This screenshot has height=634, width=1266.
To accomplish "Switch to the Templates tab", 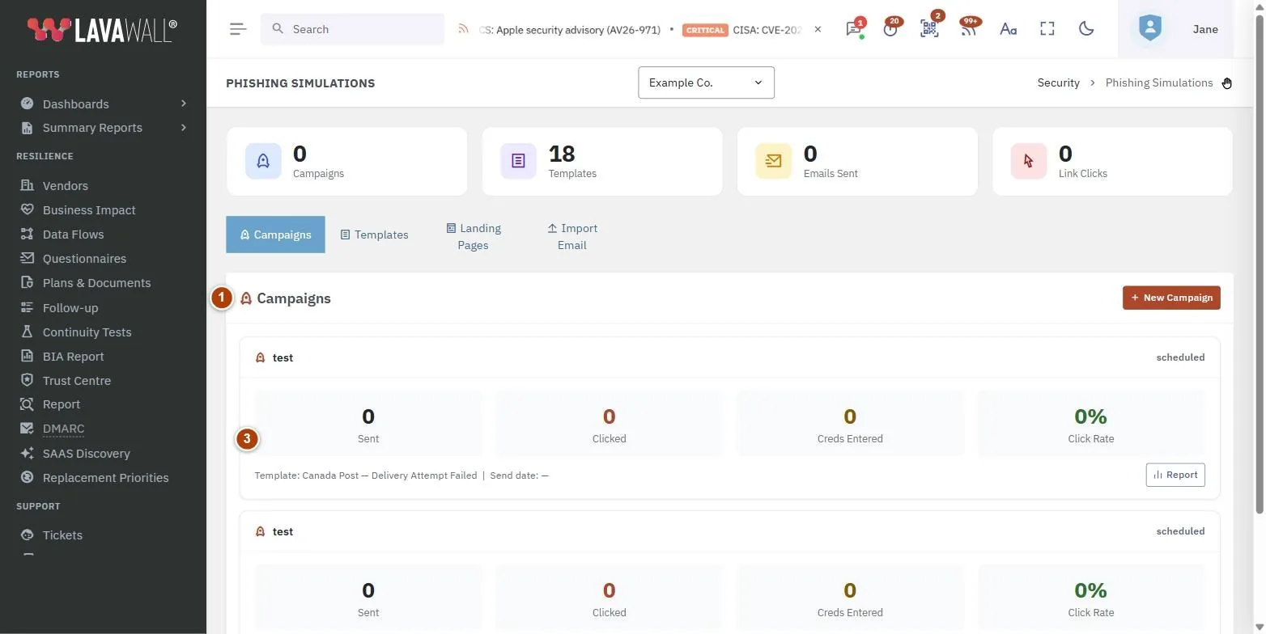I will pyautogui.click(x=374, y=235).
